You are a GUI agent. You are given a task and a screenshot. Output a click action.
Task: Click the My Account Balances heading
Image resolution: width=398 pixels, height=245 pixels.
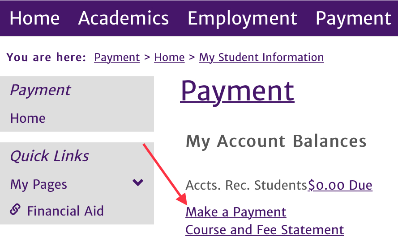tap(276, 141)
